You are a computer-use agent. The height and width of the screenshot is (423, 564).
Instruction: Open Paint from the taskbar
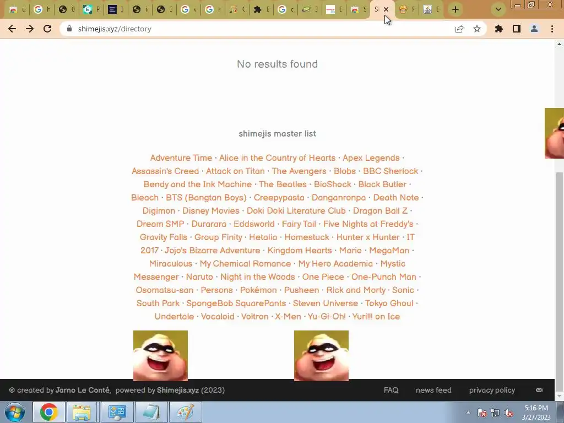click(x=185, y=412)
